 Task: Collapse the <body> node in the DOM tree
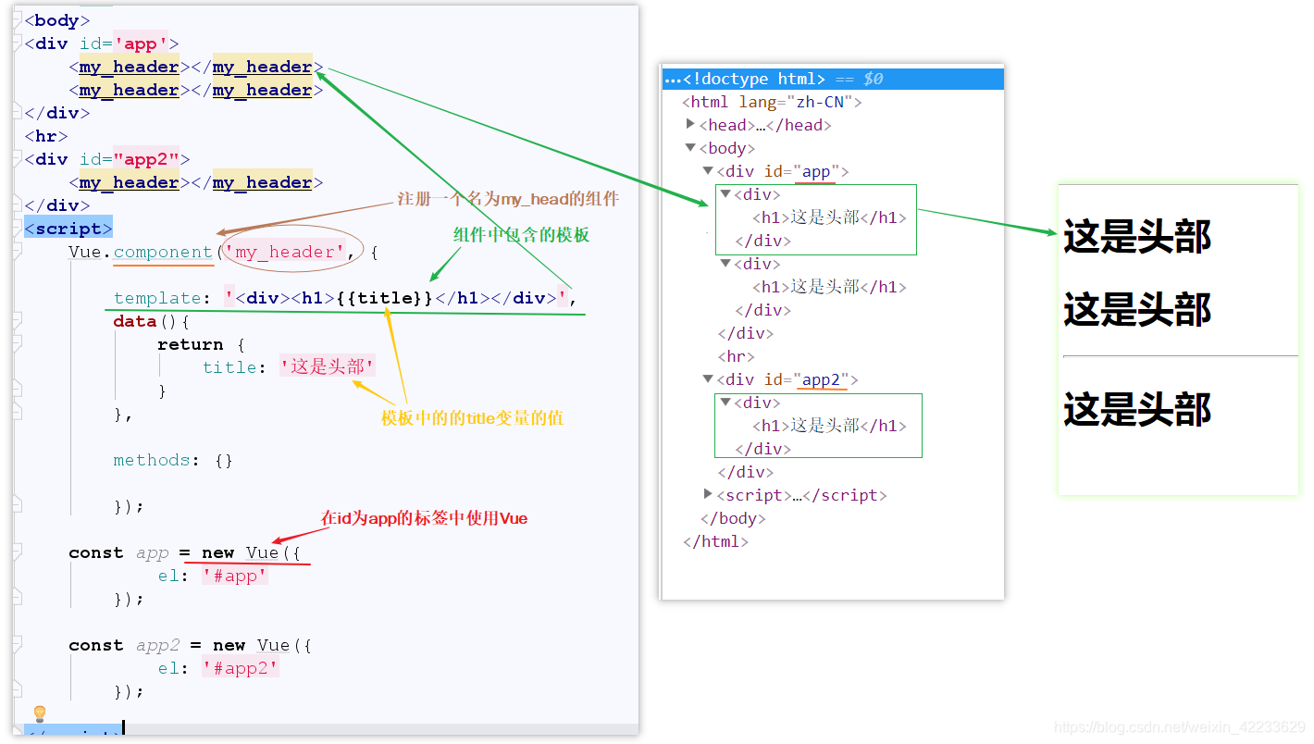tap(690, 147)
